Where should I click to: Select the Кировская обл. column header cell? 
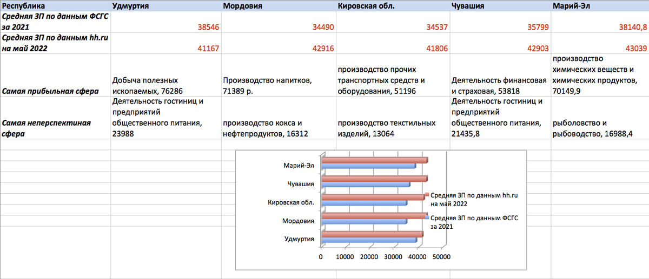pyautogui.click(x=392, y=5)
